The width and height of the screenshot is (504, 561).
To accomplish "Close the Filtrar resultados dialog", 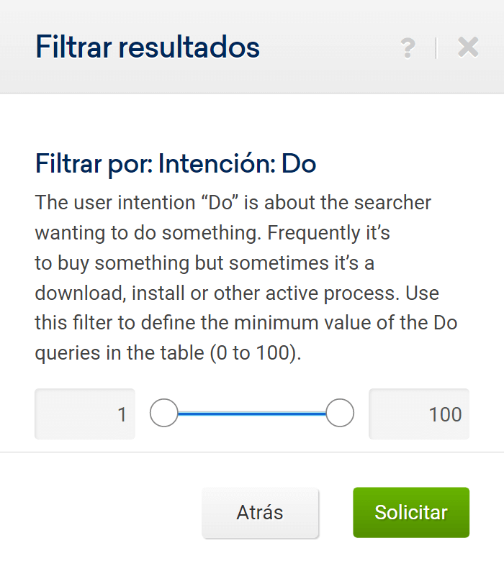I will pyautogui.click(x=468, y=48).
